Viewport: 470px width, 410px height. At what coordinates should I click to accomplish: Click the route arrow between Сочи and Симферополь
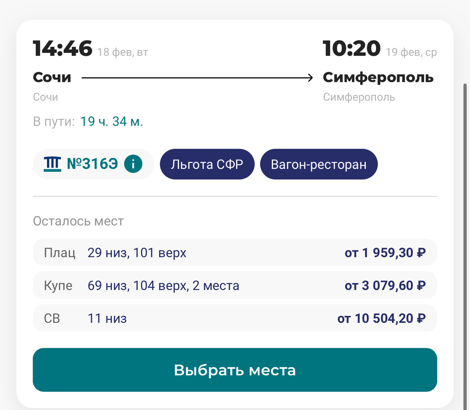pos(196,77)
